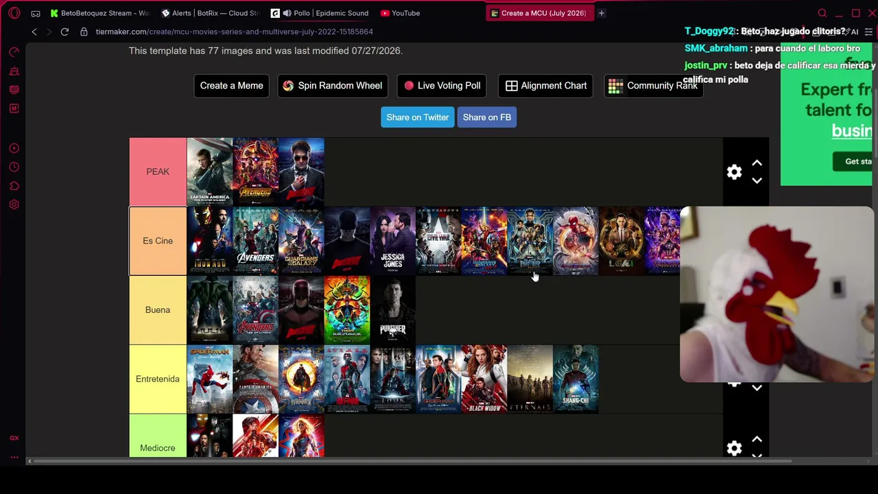878x494 pixels.
Task: Open the Opera GX main menu logo
Action: point(14,13)
